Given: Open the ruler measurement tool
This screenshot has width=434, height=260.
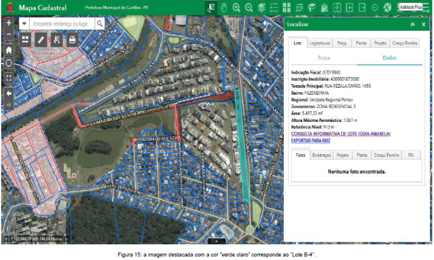Looking at the screenshot, I should pyautogui.click(x=41, y=39).
